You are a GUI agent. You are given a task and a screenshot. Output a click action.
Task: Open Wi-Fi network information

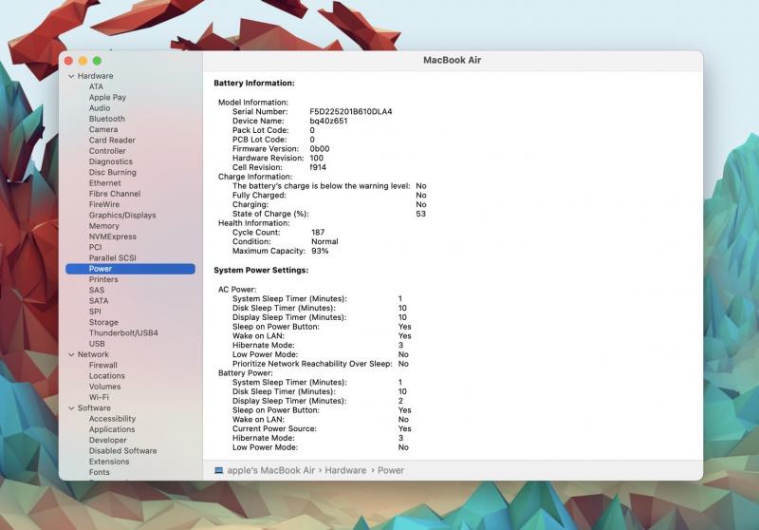(99, 397)
